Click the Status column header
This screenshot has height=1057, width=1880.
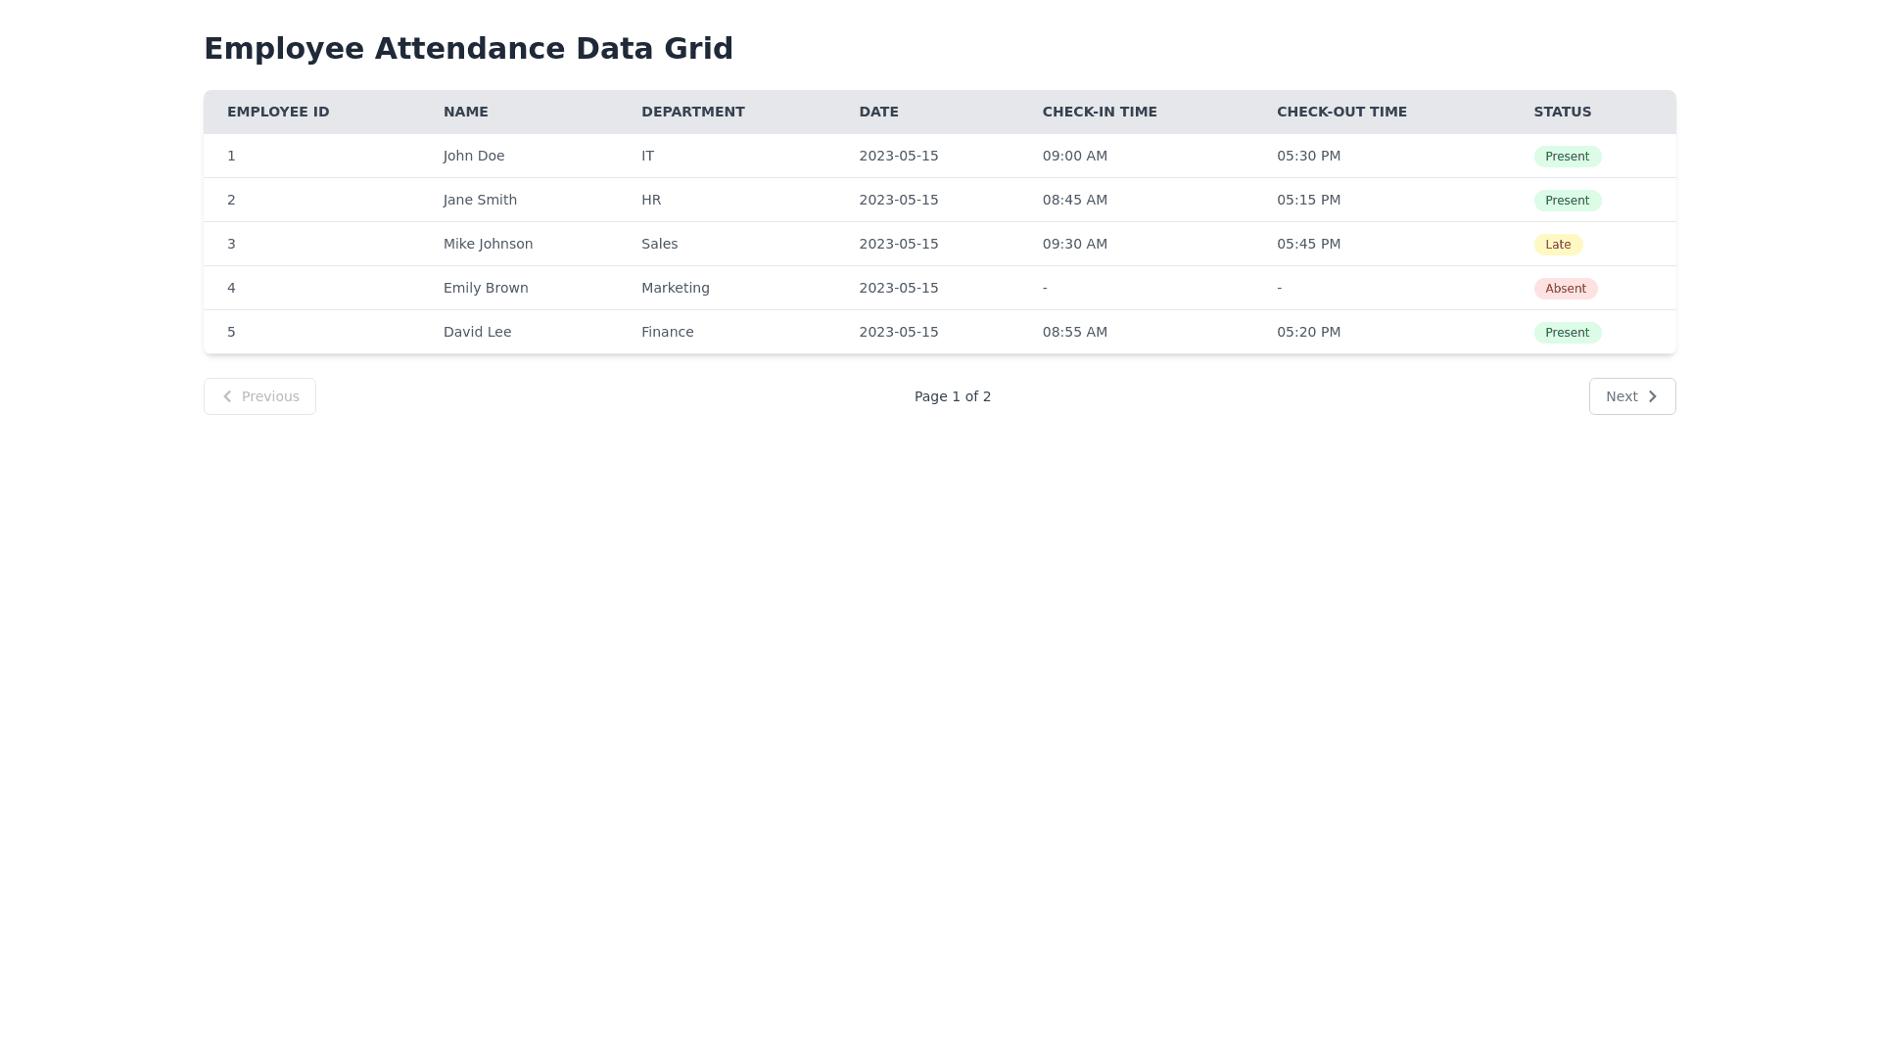click(x=1562, y=112)
